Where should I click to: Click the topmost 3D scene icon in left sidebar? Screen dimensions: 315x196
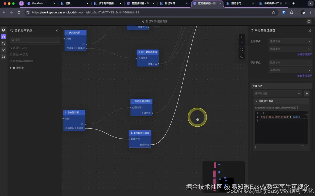3,30
